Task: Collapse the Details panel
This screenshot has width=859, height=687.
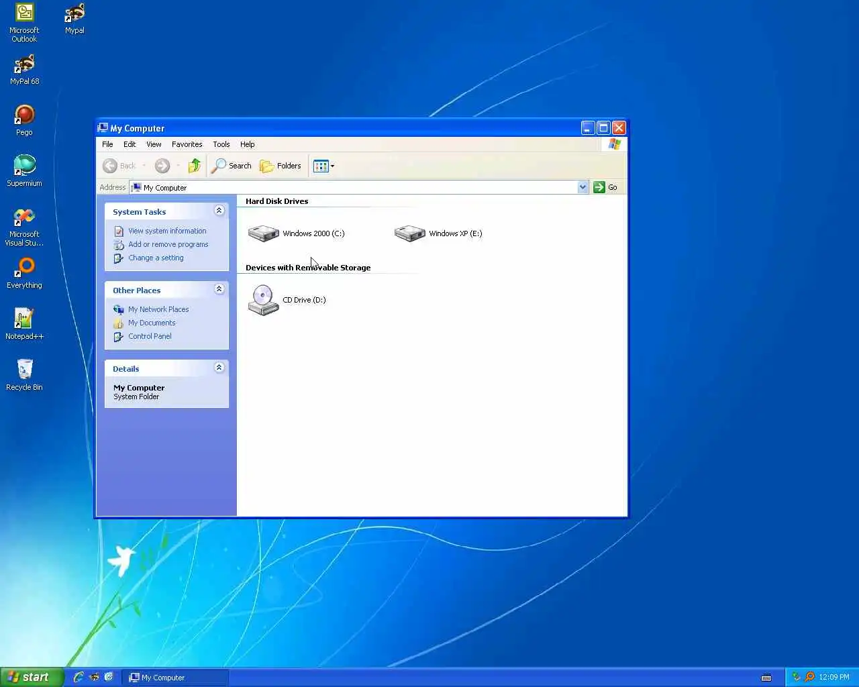Action: point(219,368)
